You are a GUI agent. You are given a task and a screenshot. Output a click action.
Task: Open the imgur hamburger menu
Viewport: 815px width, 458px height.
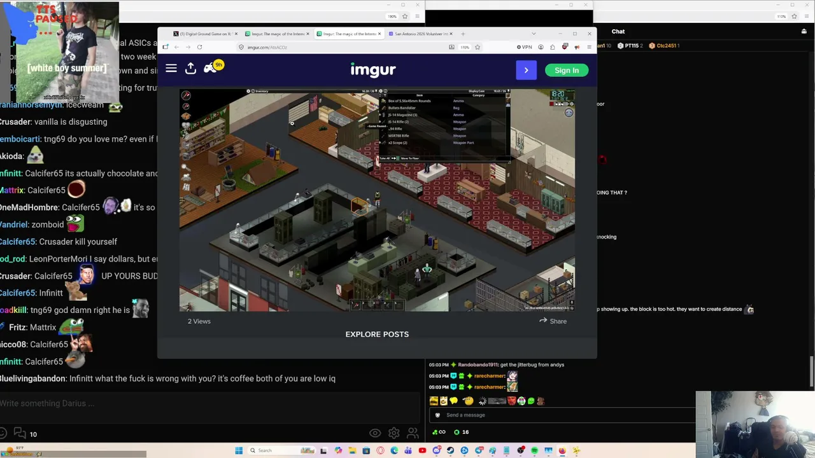pyautogui.click(x=171, y=68)
